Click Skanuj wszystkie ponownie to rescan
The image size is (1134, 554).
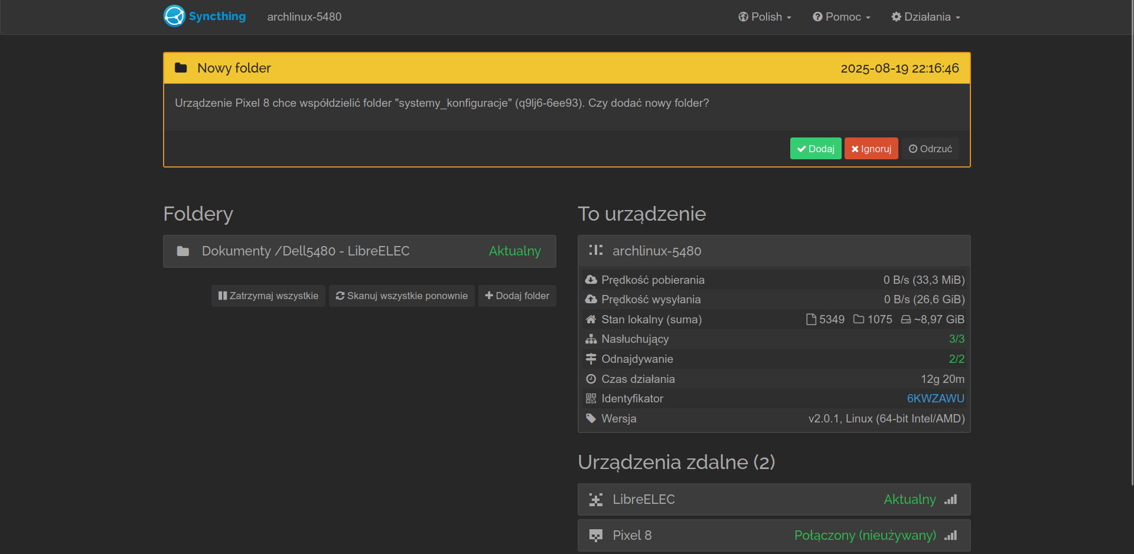[402, 296]
